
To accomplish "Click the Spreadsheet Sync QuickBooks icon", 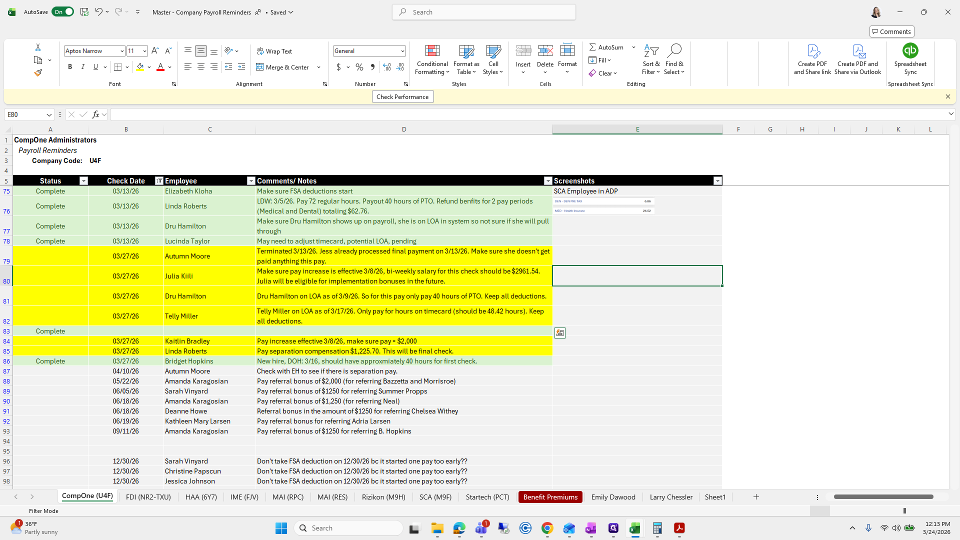I will pyautogui.click(x=910, y=50).
